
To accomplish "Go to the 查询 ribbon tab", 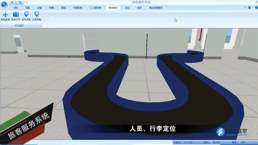I will pyautogui.click(x=63, y=8).
